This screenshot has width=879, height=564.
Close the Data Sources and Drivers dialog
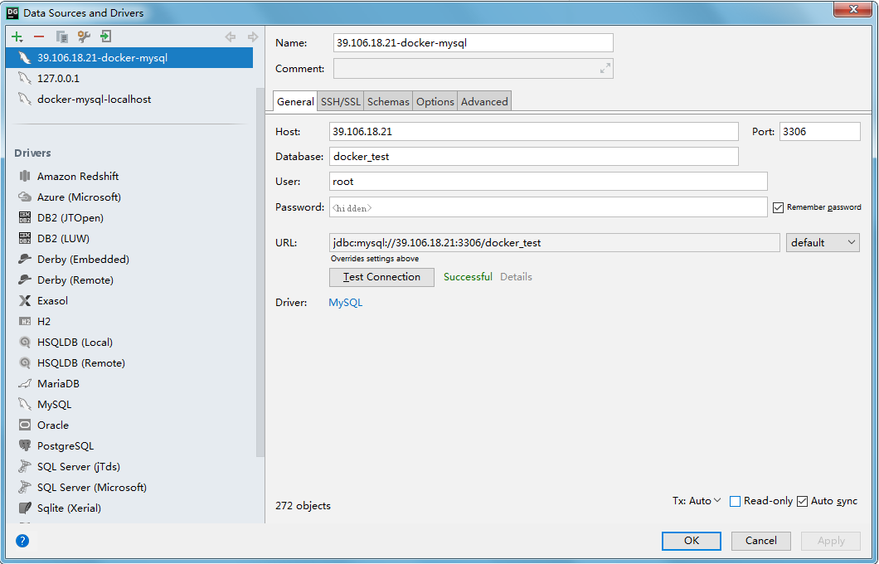(854, 9)
